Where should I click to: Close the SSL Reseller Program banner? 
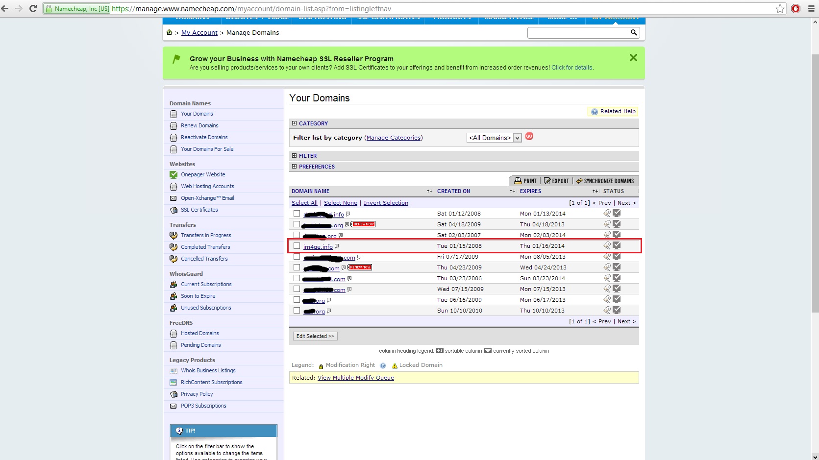click(x=633, y=58)
